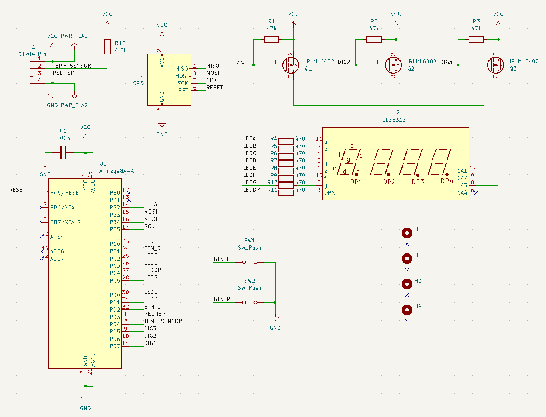Image resolution: width=546 pixels, height=417 pixels.
Task: Click the BTN_R label beside switch SW2
Action: (222, 299)
